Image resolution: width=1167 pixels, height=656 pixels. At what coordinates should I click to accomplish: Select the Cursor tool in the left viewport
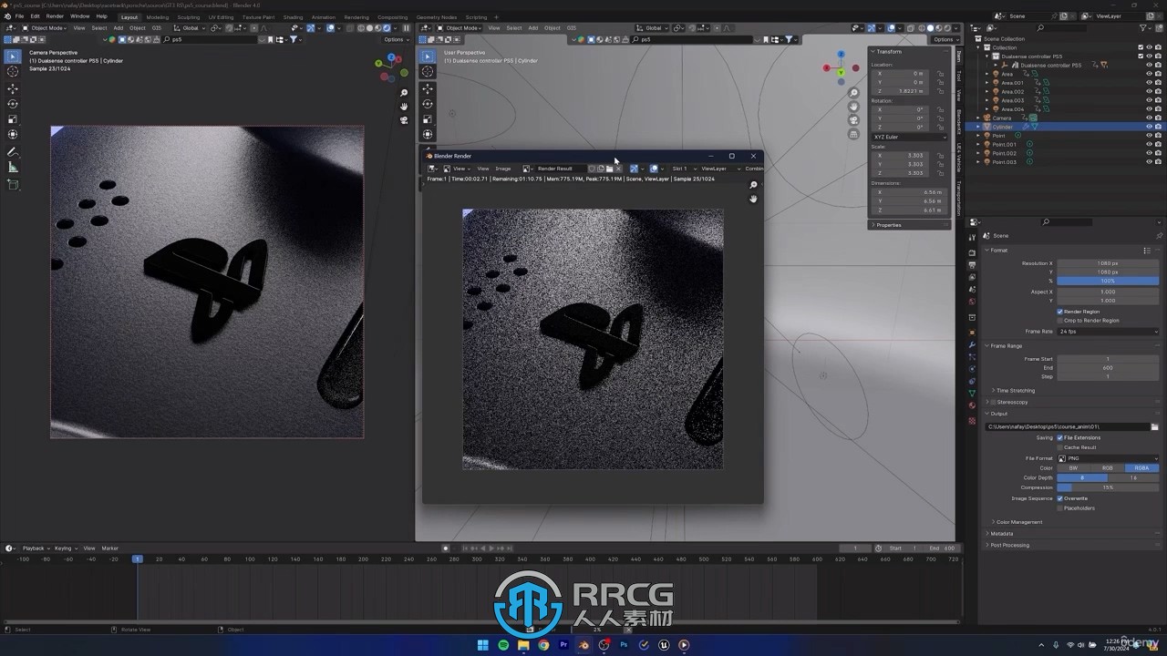[x=13, y=71]
